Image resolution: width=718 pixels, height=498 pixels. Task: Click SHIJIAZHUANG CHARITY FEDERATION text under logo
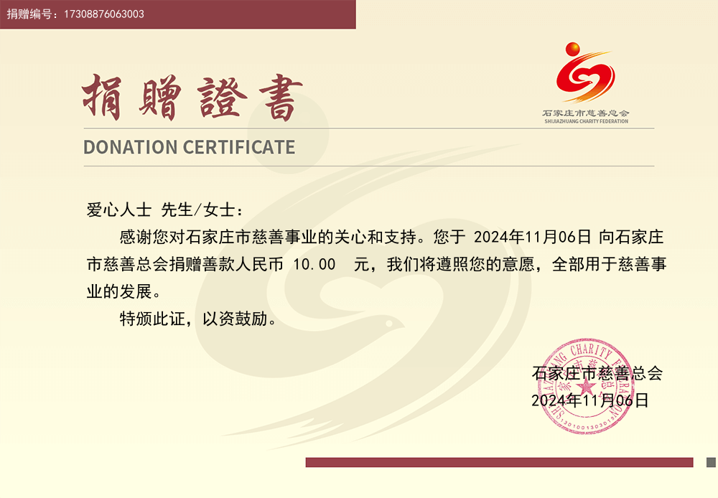(586, 121)
